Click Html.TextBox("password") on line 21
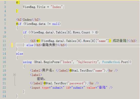140x99 pixels. click(x=66, y=83)
